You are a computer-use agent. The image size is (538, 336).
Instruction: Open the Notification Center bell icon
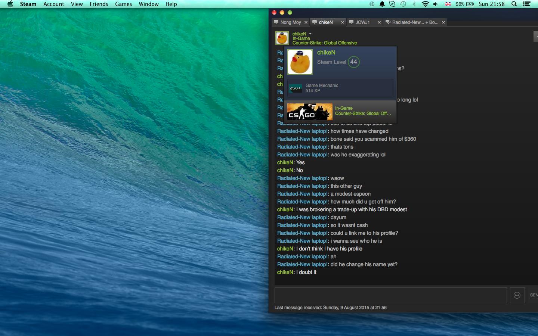382,4
